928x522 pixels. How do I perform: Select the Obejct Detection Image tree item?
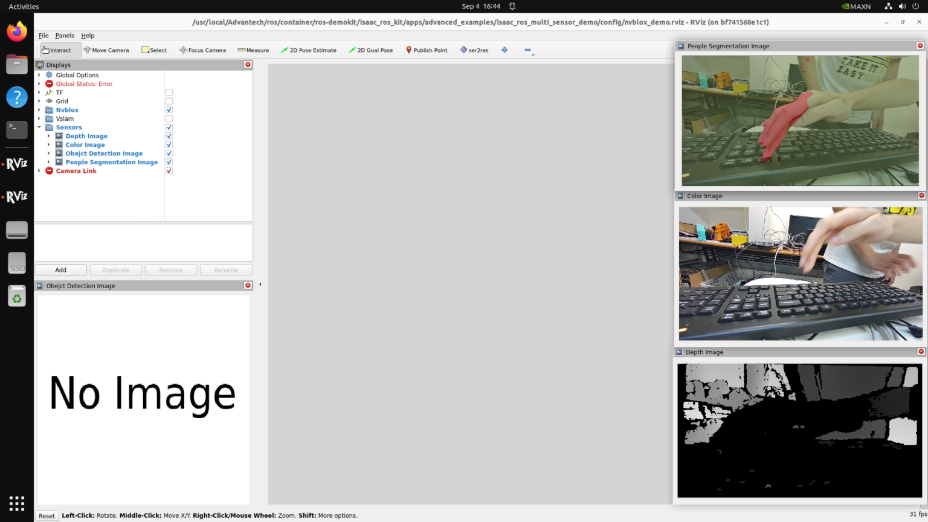[x=104, y=153]
